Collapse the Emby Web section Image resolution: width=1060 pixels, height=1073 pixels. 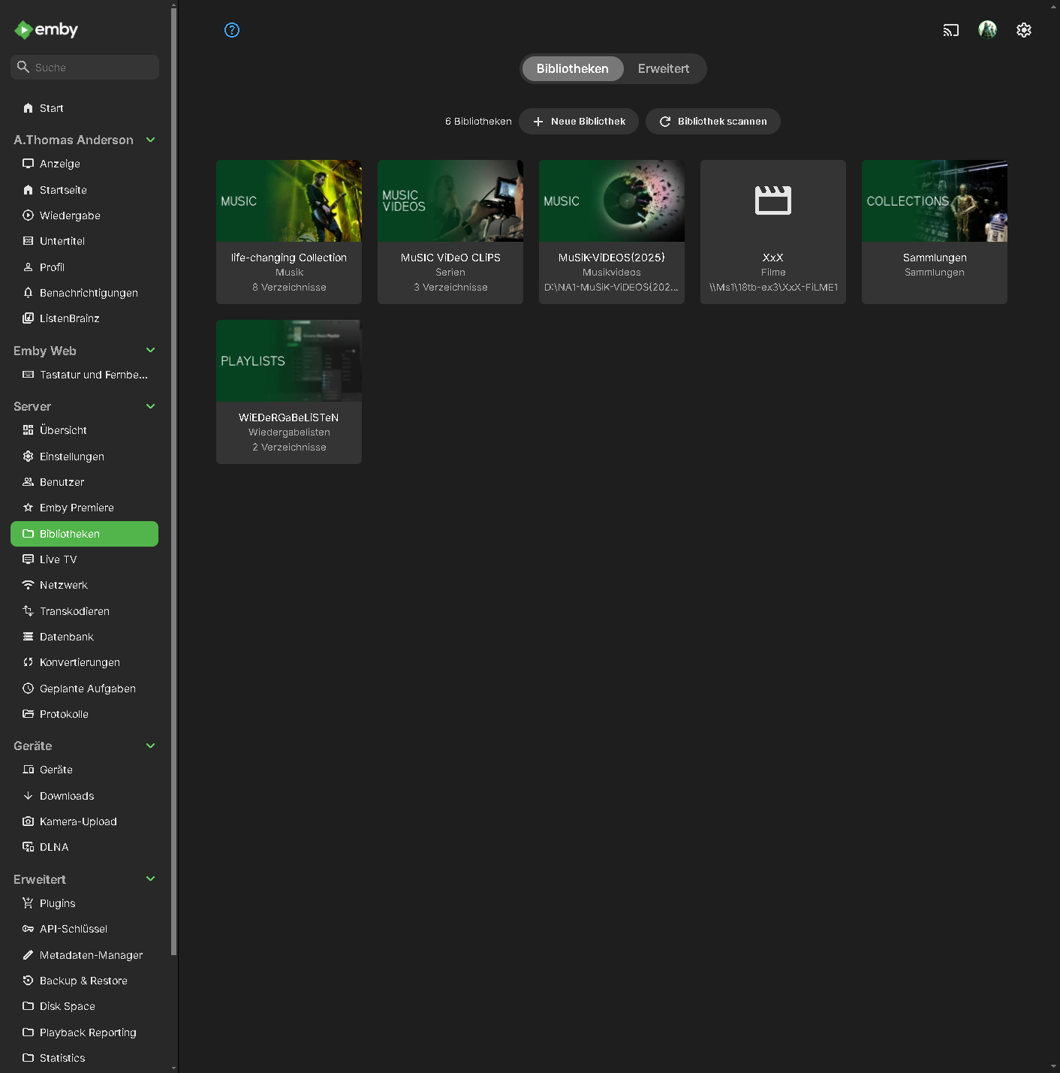[x=150, y=351]
